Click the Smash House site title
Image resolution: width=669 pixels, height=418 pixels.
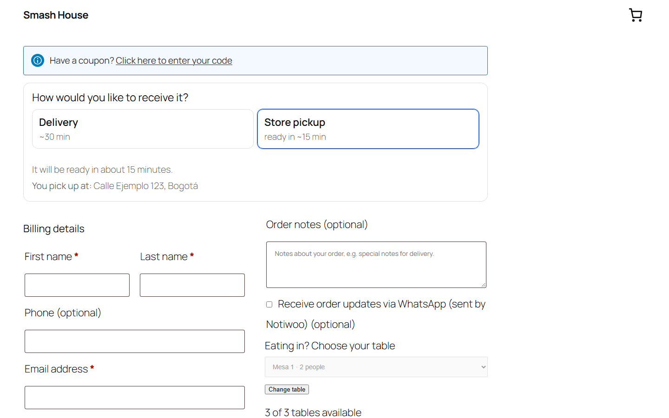56,15
